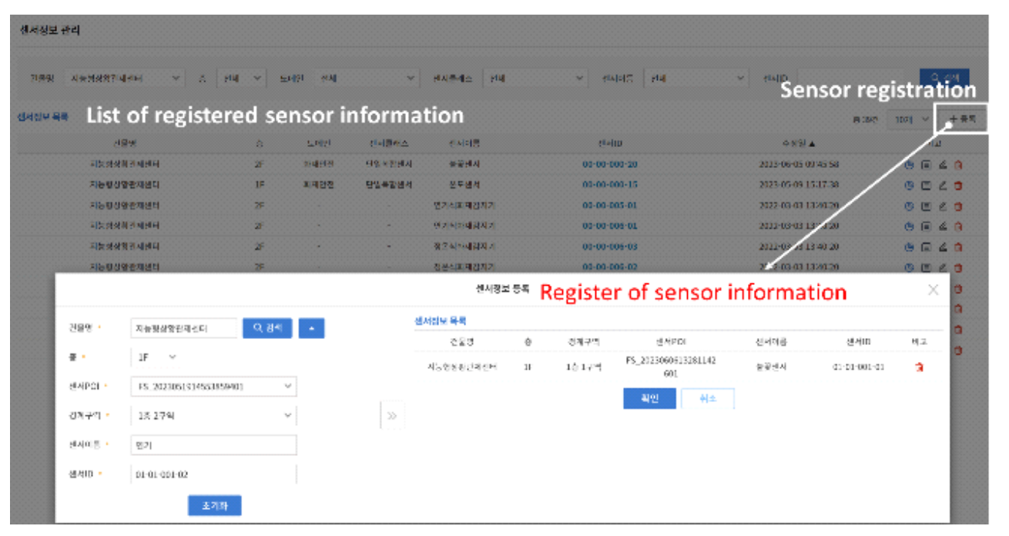
Task: Open the alert zone dropdown in the dialog
Action: click(213, 415)
